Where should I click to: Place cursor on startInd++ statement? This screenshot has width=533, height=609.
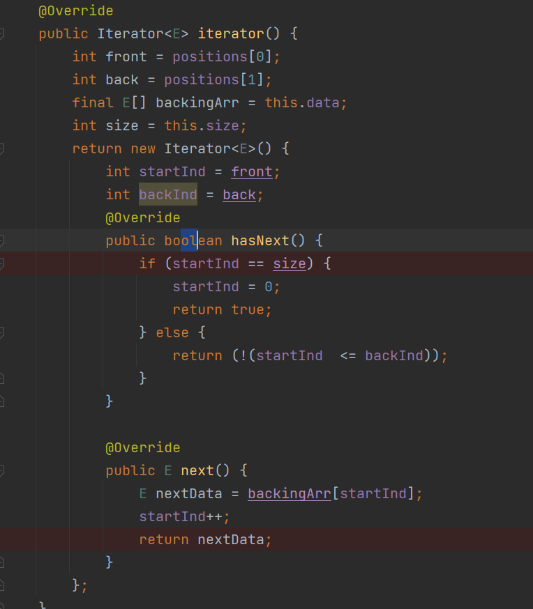(184, 516)
